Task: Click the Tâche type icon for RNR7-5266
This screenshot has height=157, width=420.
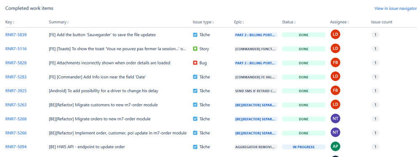Action: (195, 133)
